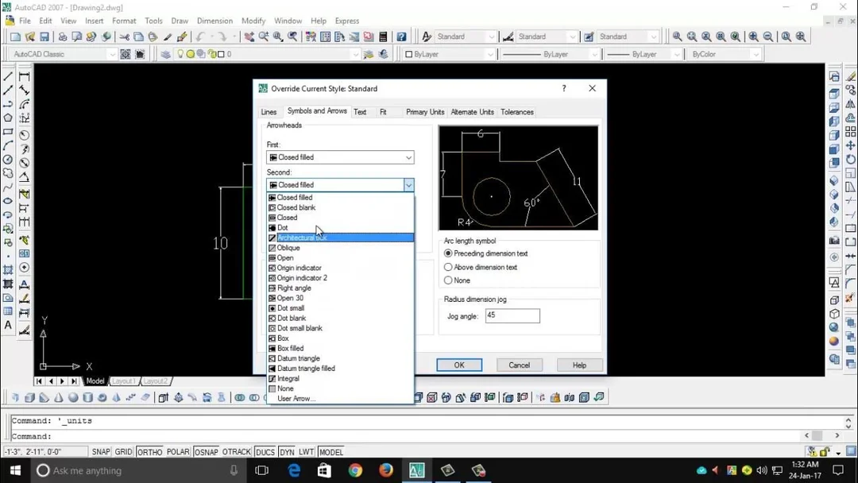858x483 pixels.
Task: Switch to the Primary Units tab
Action: click(424, 112)
